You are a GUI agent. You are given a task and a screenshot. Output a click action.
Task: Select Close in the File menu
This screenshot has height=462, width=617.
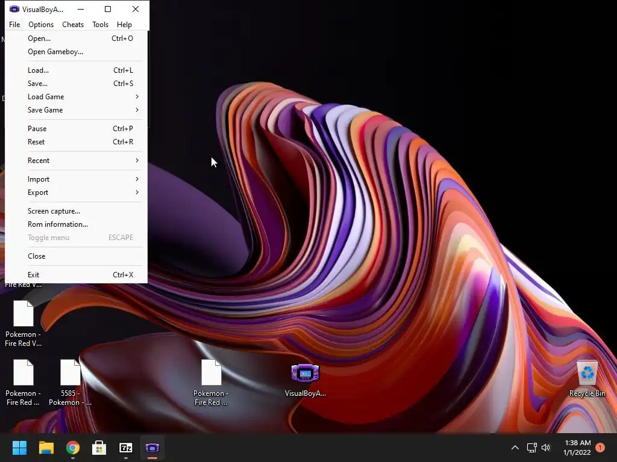pyautogui.click(x=77, y=256)
